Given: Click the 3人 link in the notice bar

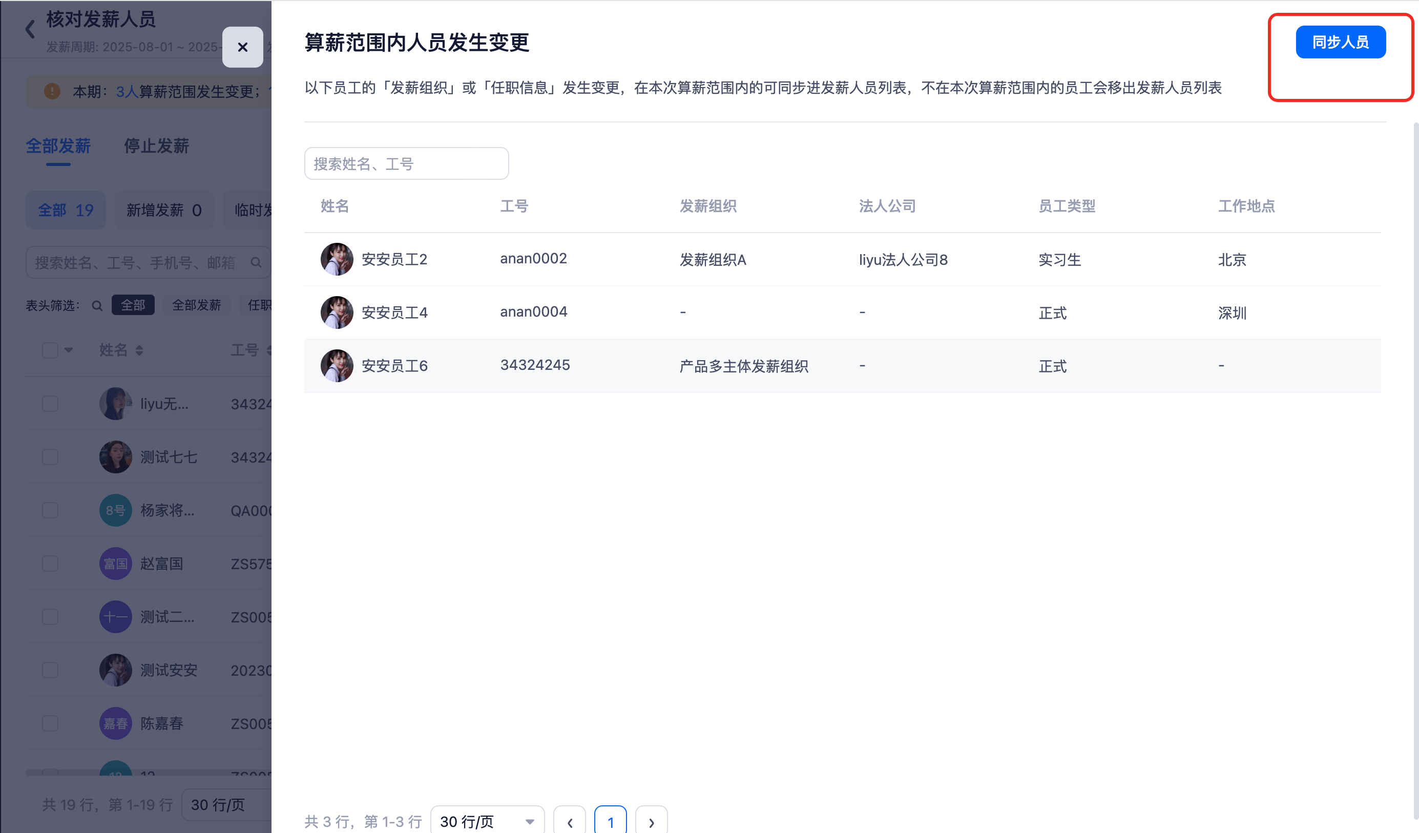Looking at the screenshot, I should (127, 91).
